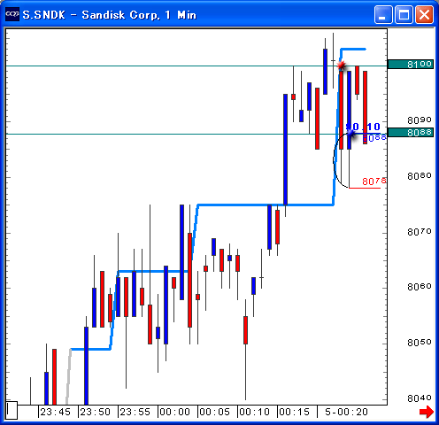Image resolution: width=439 pixels, height=425 pixels.
Task: Maximize the Sandisk chart window
Action: [404, 14]
